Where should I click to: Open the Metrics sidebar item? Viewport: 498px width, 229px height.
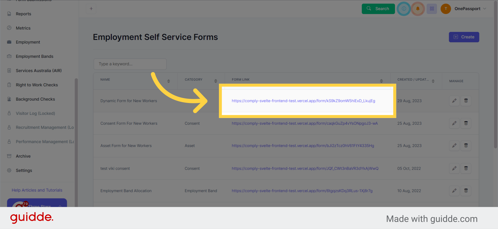click(23, 28)
